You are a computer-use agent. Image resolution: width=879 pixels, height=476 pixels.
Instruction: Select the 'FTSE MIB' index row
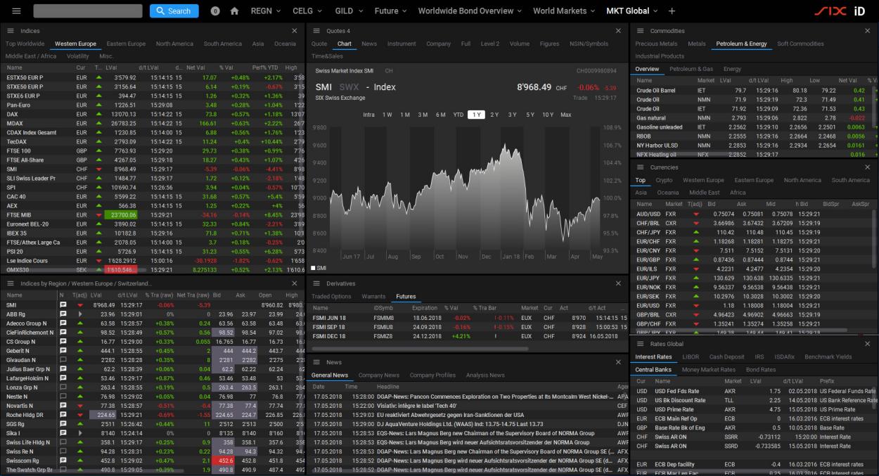[x=153, y=214]
